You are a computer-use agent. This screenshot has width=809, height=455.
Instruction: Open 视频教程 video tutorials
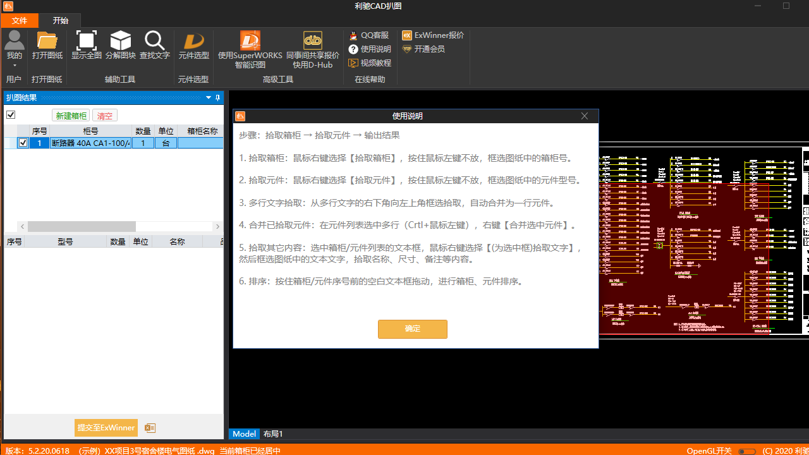(x=370, y=63)
